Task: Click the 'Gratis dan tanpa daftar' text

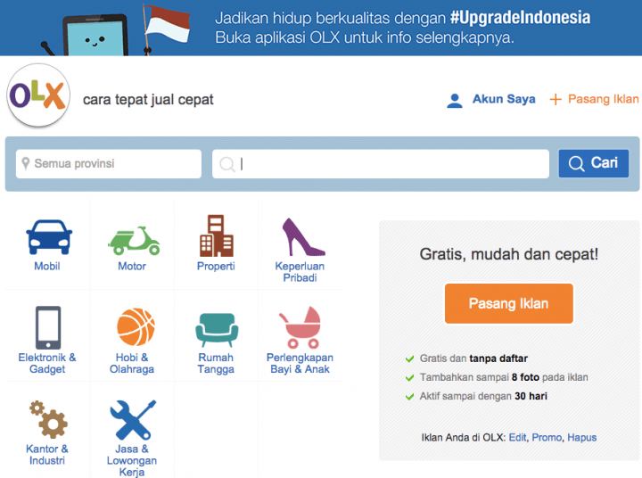Action: click(473, 358)
